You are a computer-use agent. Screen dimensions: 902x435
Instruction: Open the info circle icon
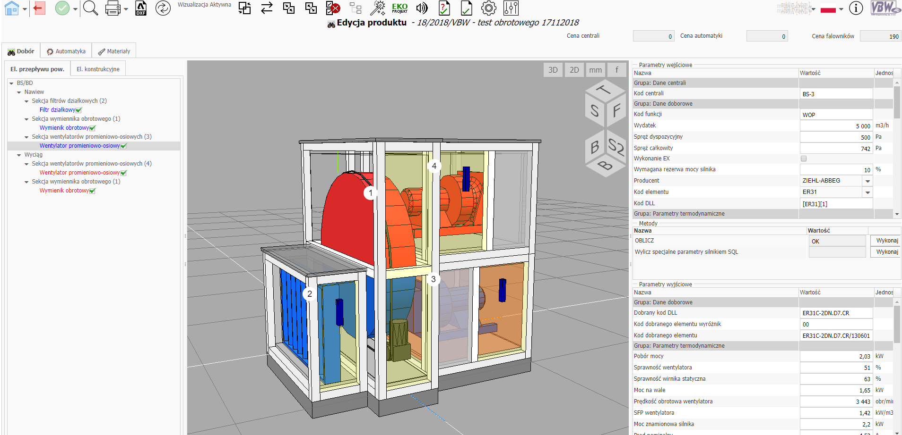[x=856, y=8]
